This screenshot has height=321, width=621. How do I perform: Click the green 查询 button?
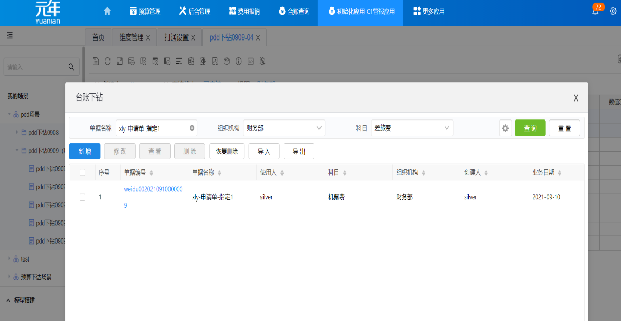point(530,128)
